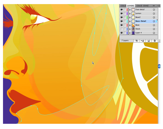The width and height of the screenshot is (163, 129).
Task: Show the hidden Stock layer
Action: click(x=121, y=29)
